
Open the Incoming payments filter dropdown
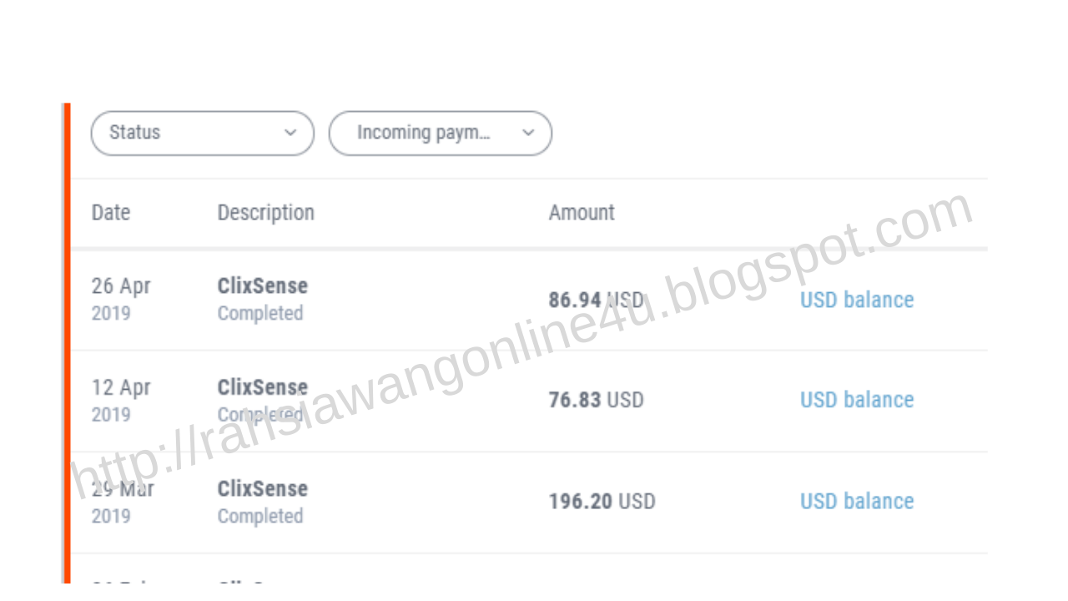coord(441,134)
